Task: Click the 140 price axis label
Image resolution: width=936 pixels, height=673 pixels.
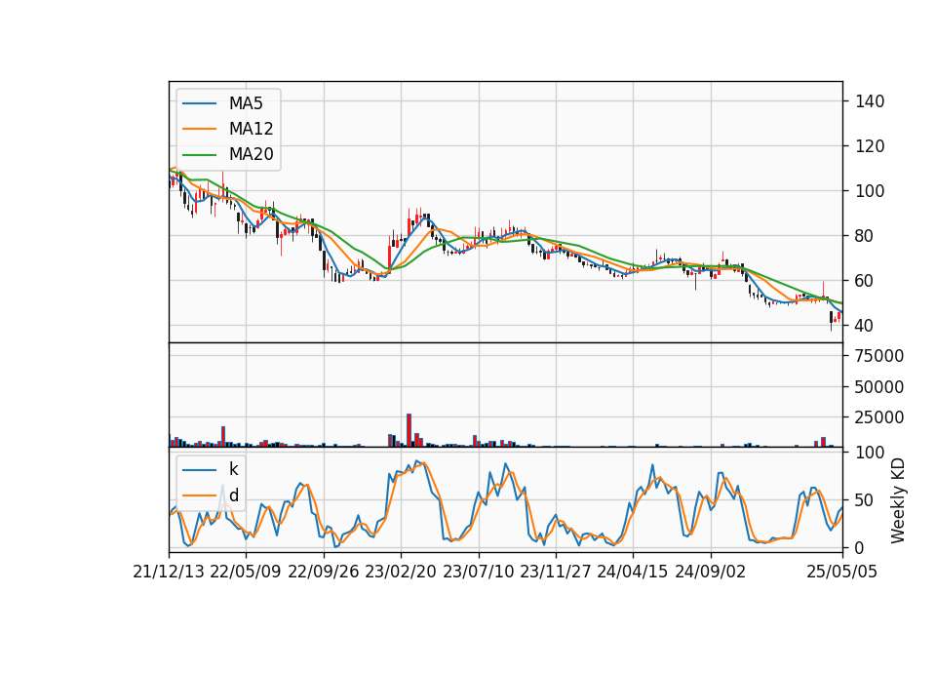Action: click(870, 101)
